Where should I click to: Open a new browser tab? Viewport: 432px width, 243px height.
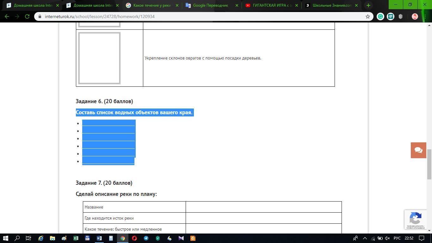pyautogui.click(x=368, y=5)
